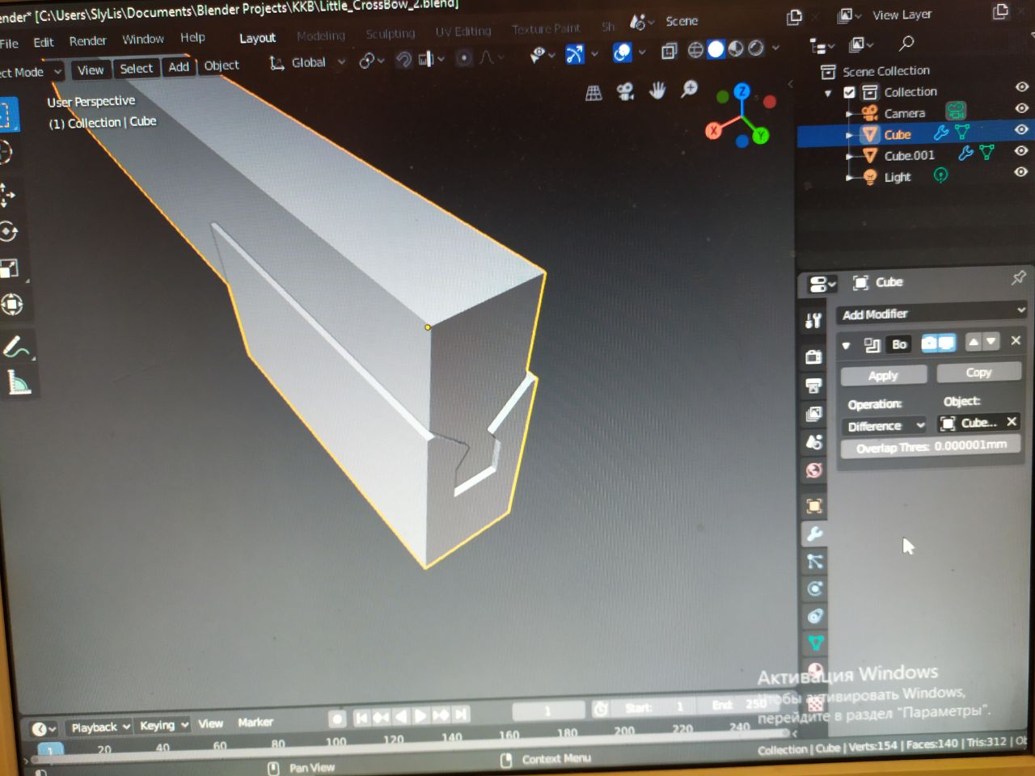This screenshot has height=776, width=1035.
Task: Remove the Boolean modifier with X
Action: point(1016,340)
